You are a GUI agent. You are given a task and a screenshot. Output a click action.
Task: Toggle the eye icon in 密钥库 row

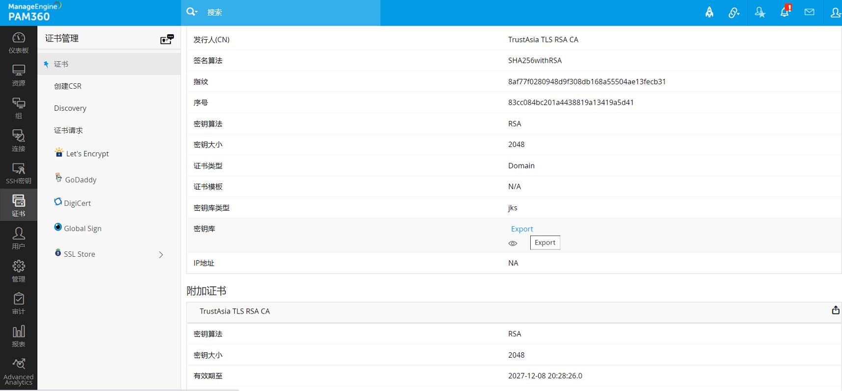(x=513, y=243)
